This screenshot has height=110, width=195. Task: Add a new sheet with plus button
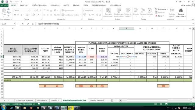click(112, 101)
